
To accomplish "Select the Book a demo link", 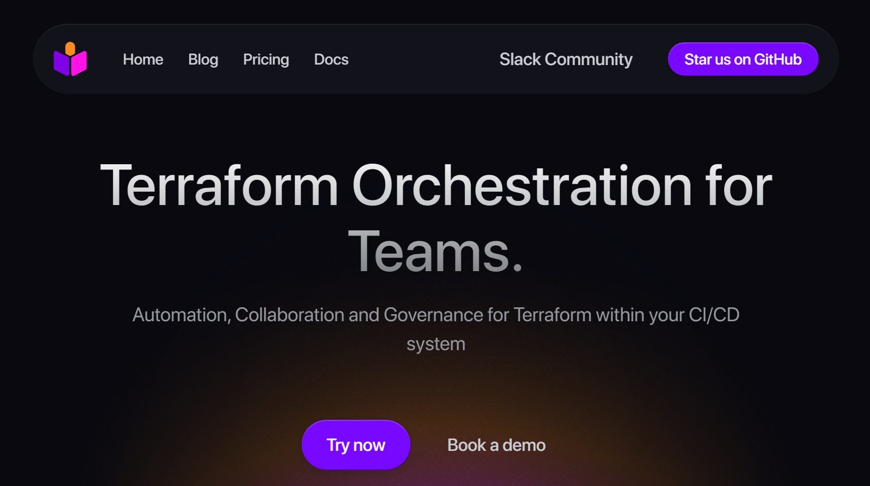I will point(496,445).
